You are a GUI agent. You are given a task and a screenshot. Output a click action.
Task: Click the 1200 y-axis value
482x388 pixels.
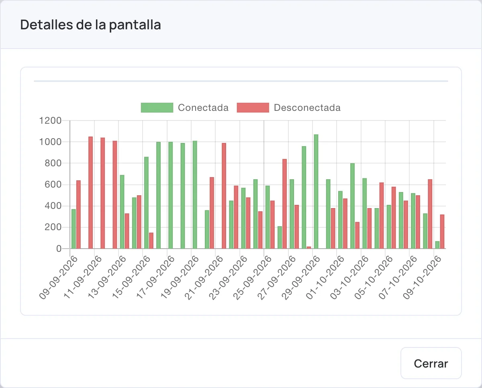[x=50, y=120]
